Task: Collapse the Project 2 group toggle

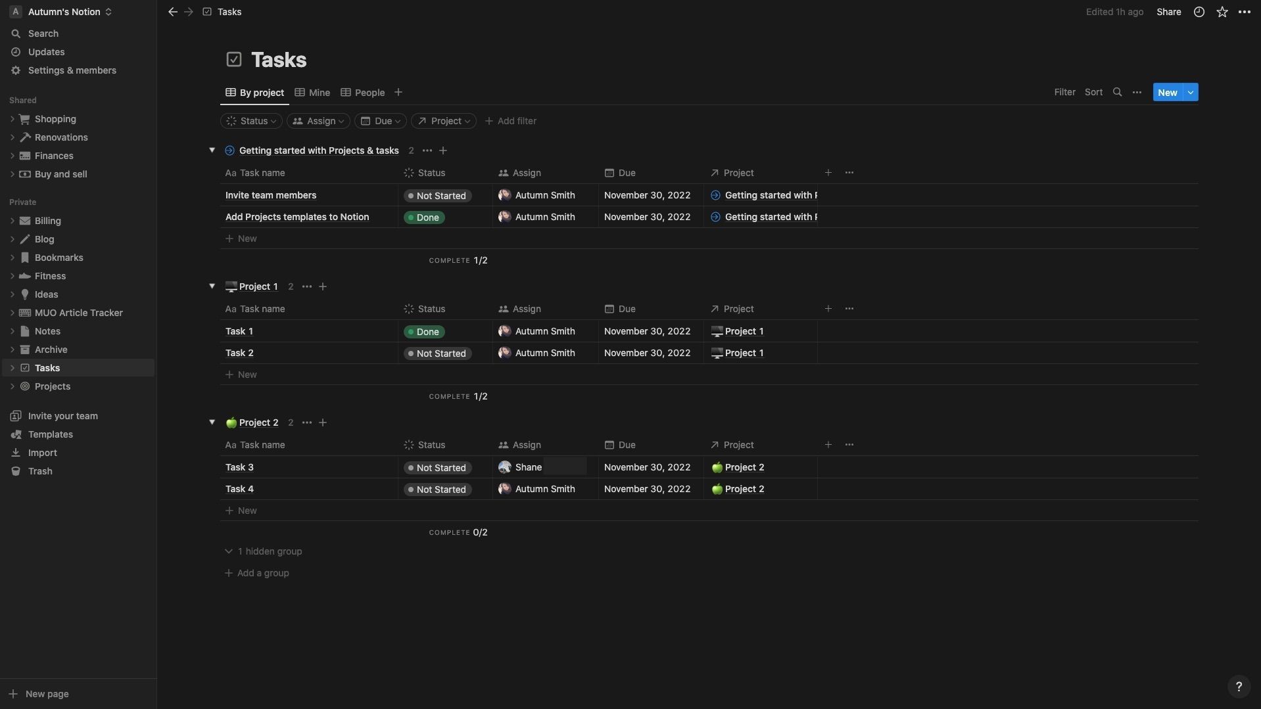Action: [x=212, y=422]
